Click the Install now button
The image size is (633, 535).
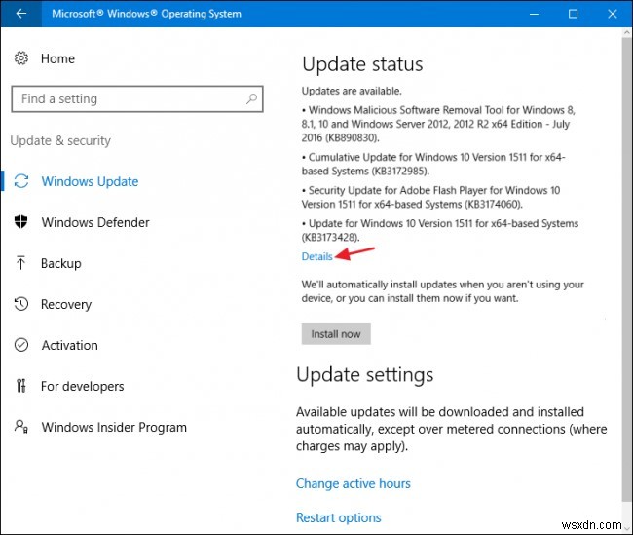point(336,334)
